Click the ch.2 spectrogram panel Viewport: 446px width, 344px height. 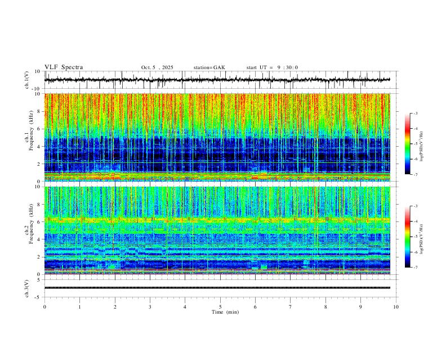click(217, 230)
